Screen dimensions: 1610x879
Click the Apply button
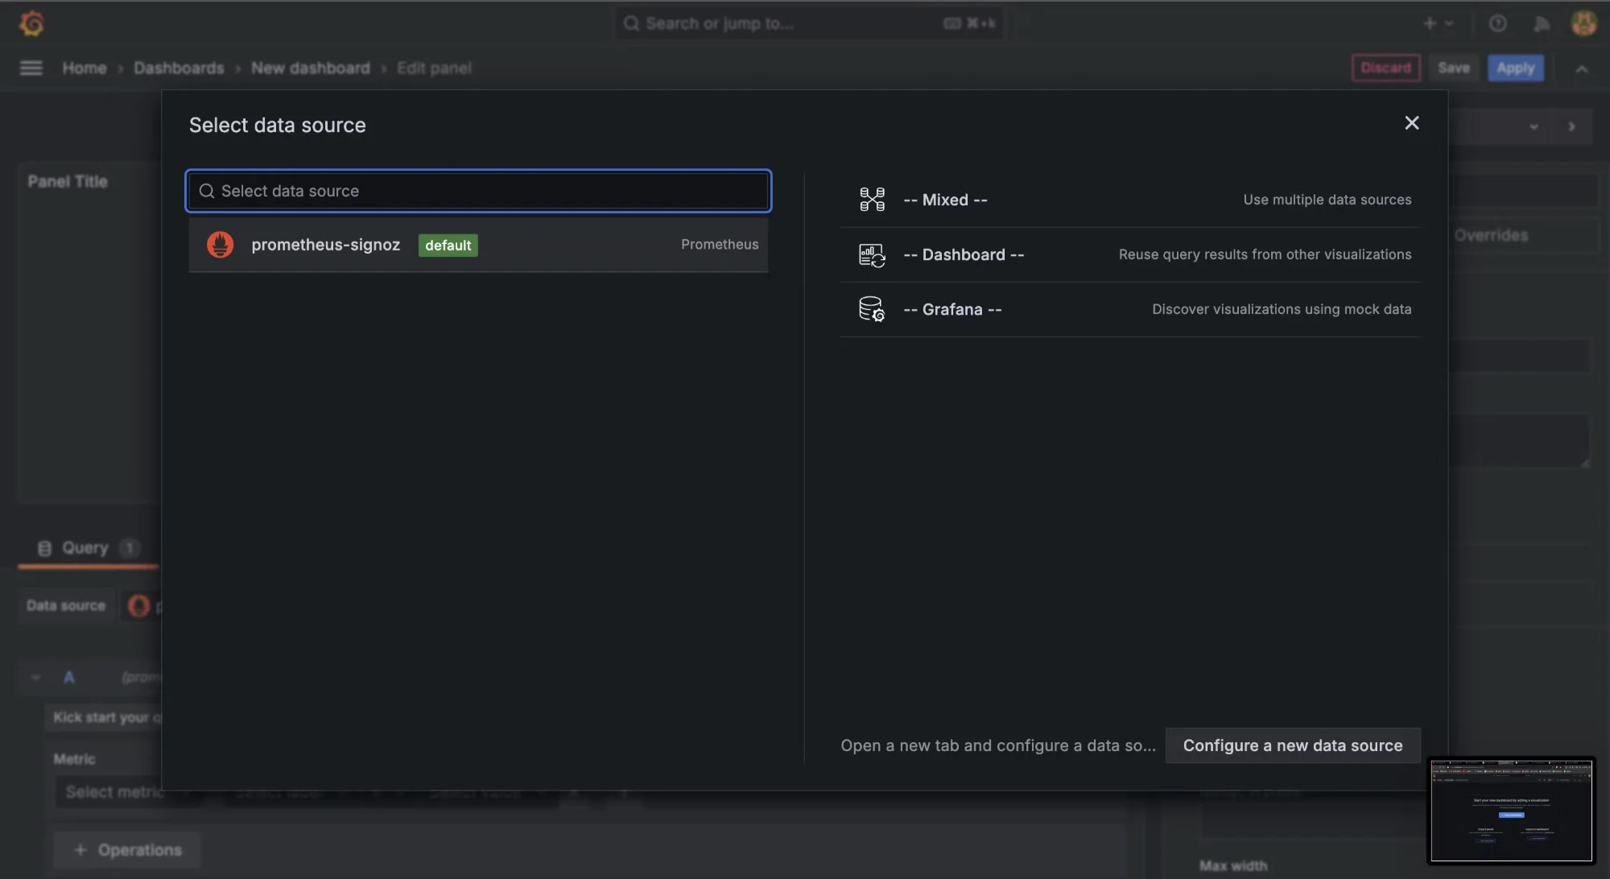coord(1516,68)
